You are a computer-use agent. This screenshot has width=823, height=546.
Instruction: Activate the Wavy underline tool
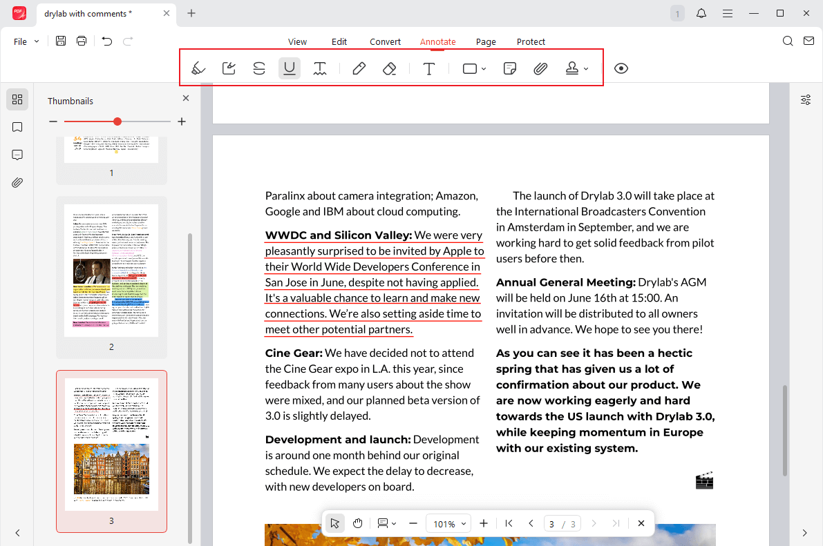point(320,68)
